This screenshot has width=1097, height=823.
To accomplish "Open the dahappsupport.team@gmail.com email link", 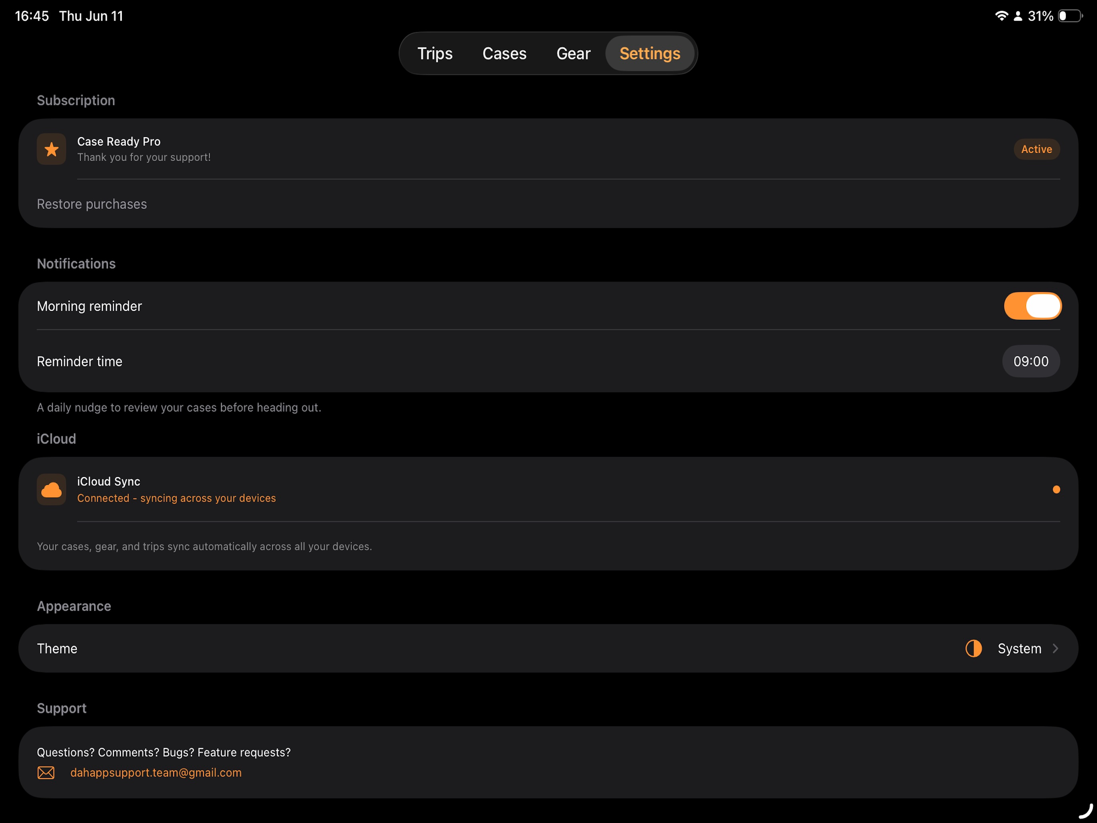I will click(x=156, y=772).
